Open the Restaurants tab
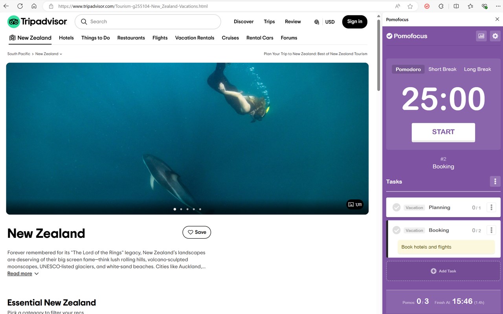This screenshot has width=503, height=314. pos(131,38)
